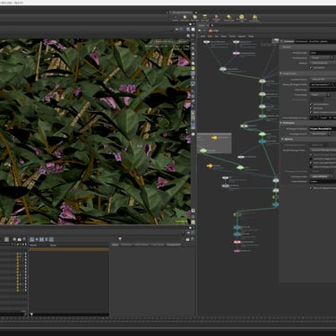
Task: Collapse the Target Points parameter section
Action: coord(280,73)
